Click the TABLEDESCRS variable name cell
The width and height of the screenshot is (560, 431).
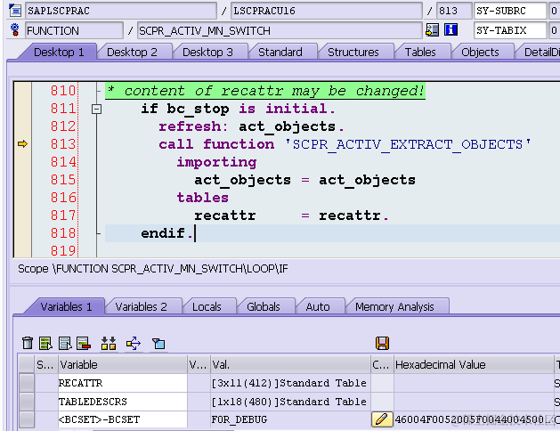(x=123, y=402)
